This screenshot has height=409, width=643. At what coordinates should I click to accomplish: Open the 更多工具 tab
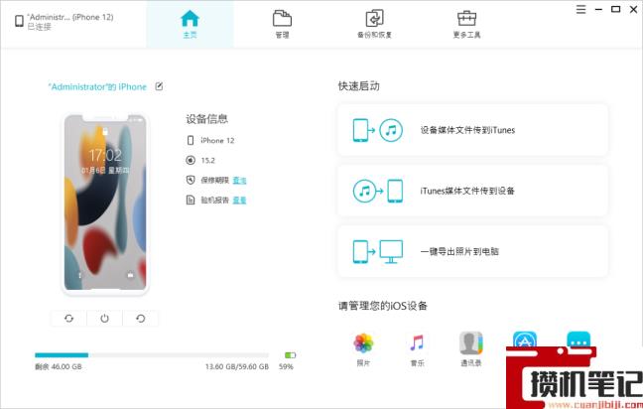tap(466, 24)
